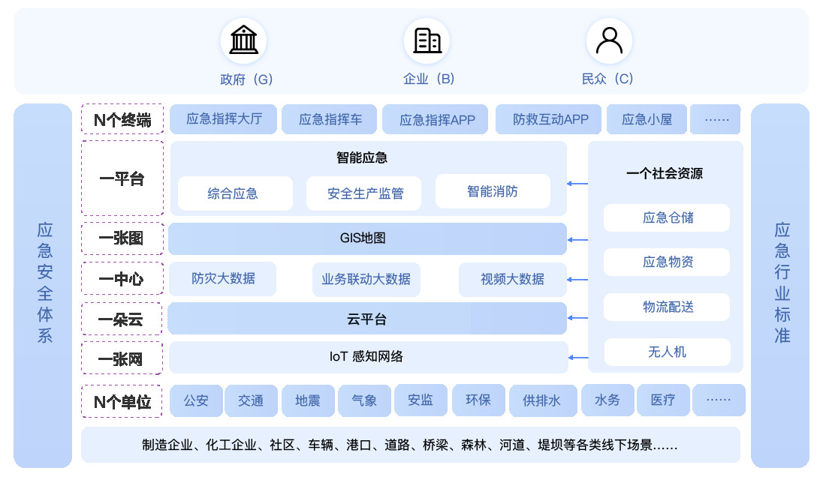The height and width of the screenshot is (495, 826).
Task: Choose the 安全生产监管 module
Action: pos(364,193)
